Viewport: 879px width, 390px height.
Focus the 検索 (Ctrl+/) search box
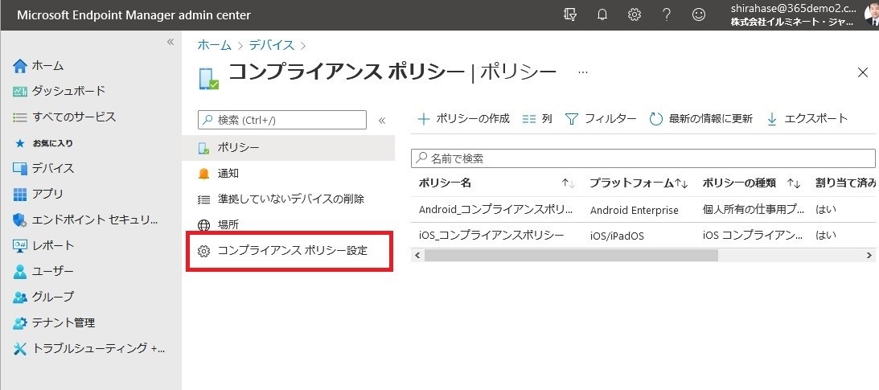(282, 120)
